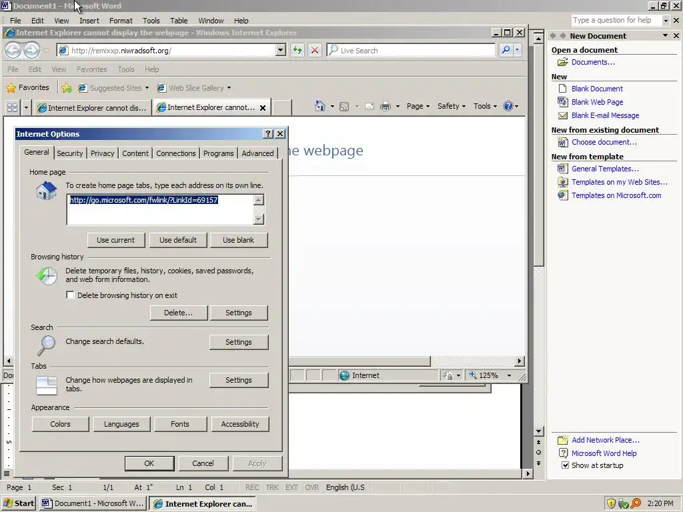Viewport: 683px width, 512px height.
Task: Open Quick Tabs grid icon
Action: tap(12, 107)
